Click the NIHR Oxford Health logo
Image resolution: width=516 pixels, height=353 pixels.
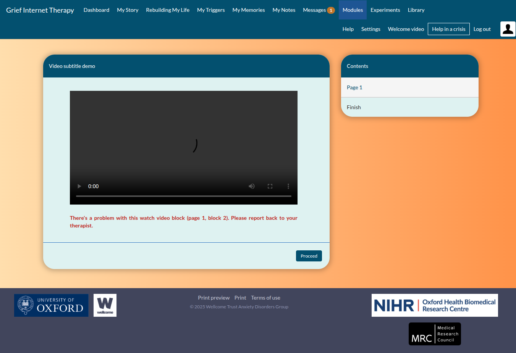(435, 305)
